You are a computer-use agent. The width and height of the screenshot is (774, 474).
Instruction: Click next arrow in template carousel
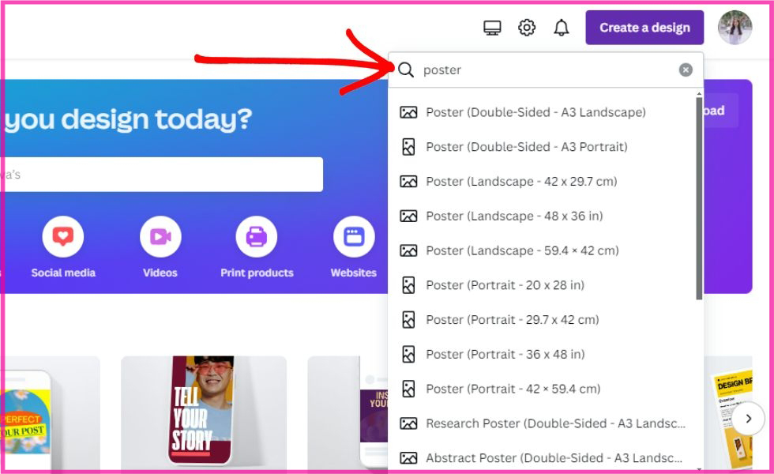749,419
